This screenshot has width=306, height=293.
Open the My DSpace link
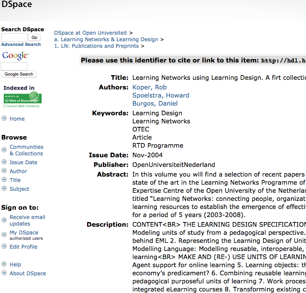pyautogui.click(x=24, y=232)
